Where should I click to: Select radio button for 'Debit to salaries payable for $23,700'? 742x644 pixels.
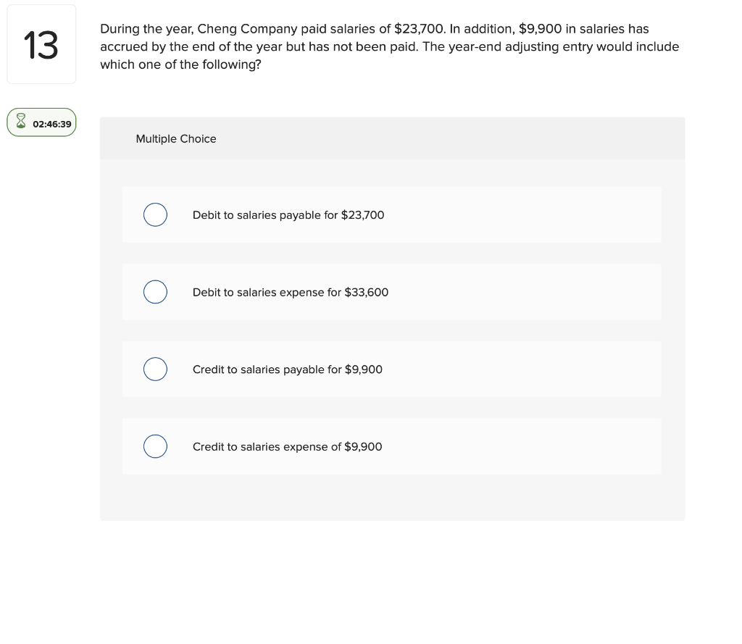point(155,215)
